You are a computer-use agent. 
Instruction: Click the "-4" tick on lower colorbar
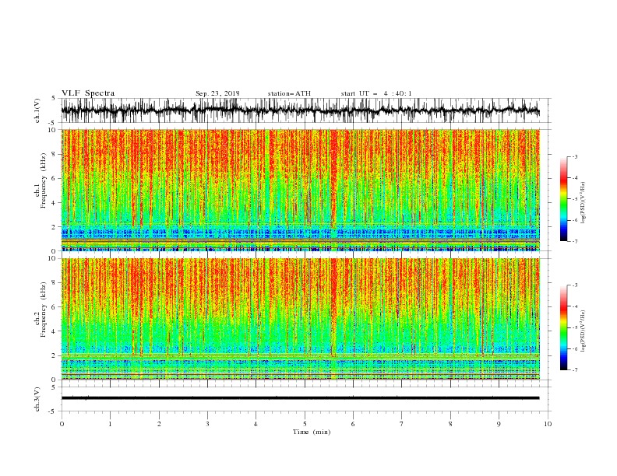(574, 306)
